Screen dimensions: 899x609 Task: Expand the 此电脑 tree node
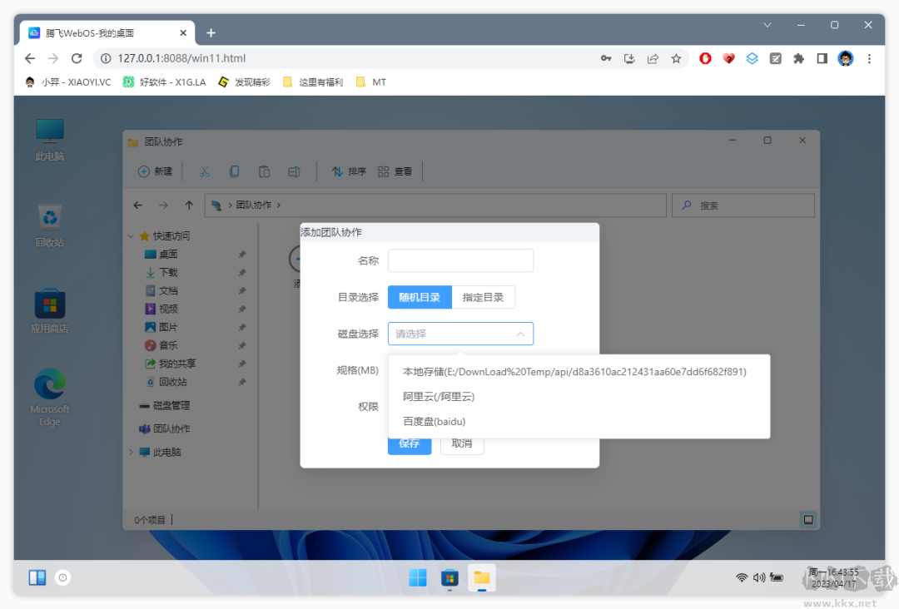point(131,452)
